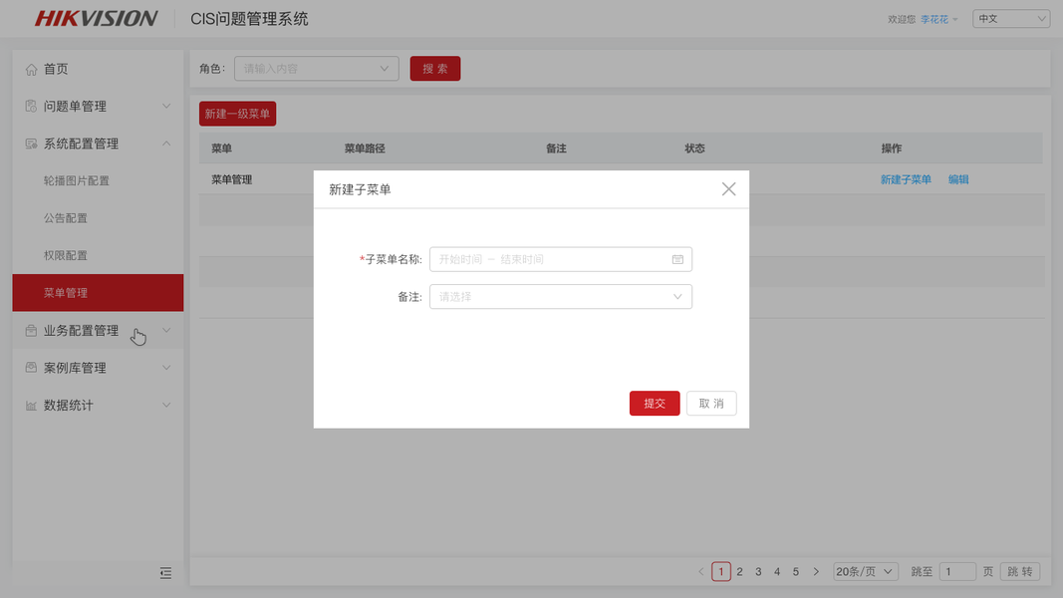Image resolution: width=1063 pixels, height=598 pixels.
Task: Click the 菜单路径 column header
Action: click(365, 149)
